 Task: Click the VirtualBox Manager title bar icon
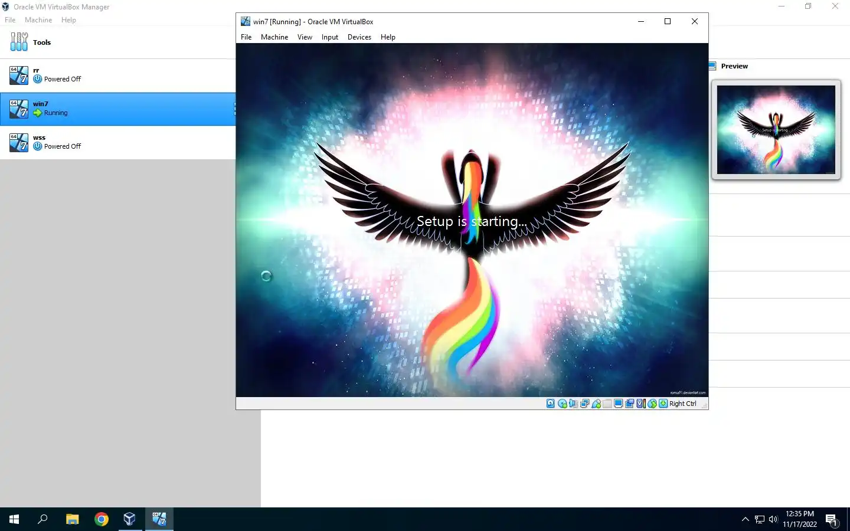click(5, 6)
